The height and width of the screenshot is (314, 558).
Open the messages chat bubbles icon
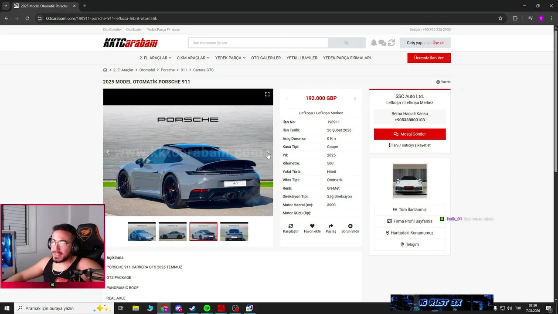coord(382,43)
